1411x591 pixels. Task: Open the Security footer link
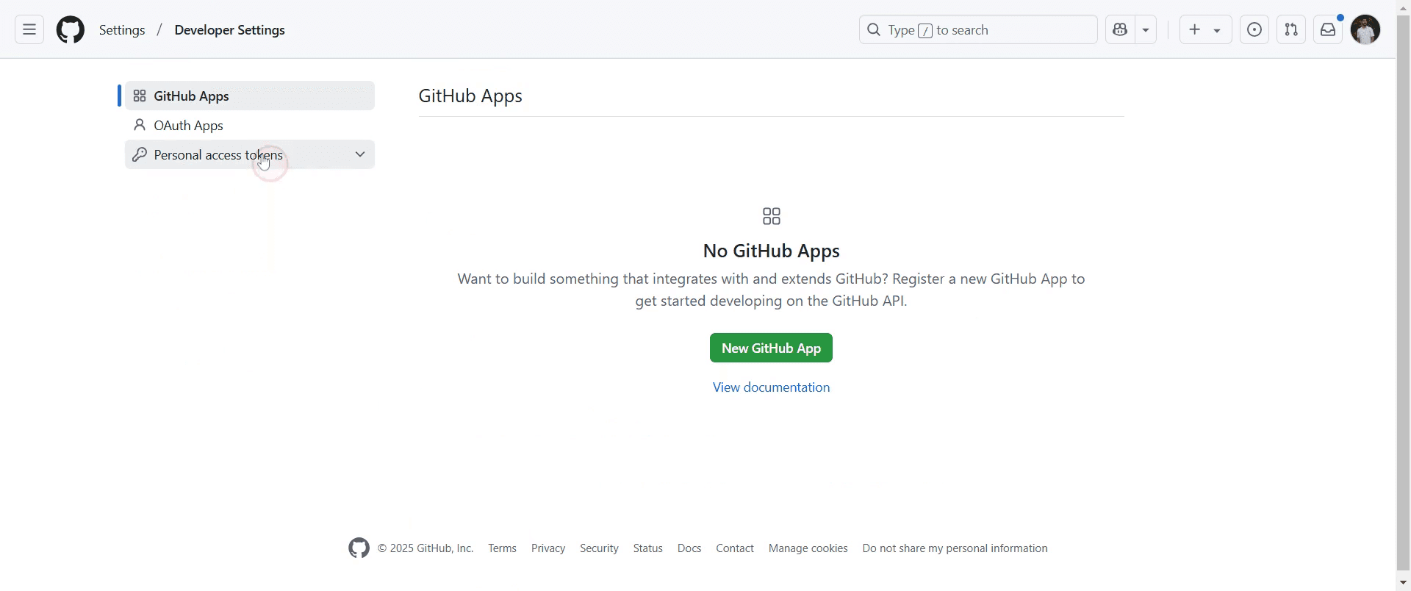coord(599,548)
